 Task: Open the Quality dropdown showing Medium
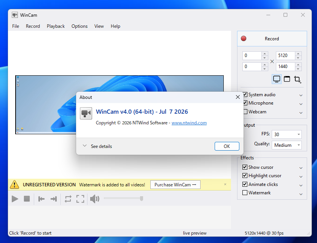(287, 145)
